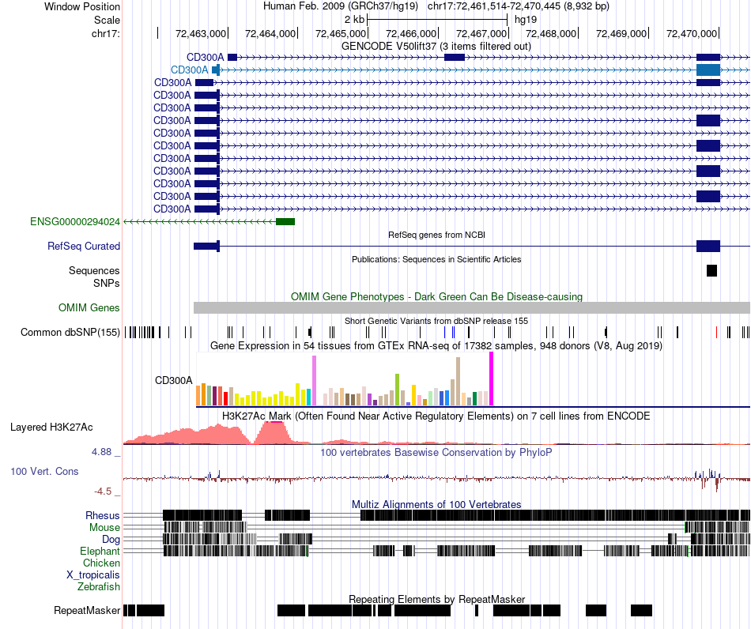This screenshot has width=751, height=629.
Task: Click the RefSeq Curated large right exon
Action: pos(708,246)
